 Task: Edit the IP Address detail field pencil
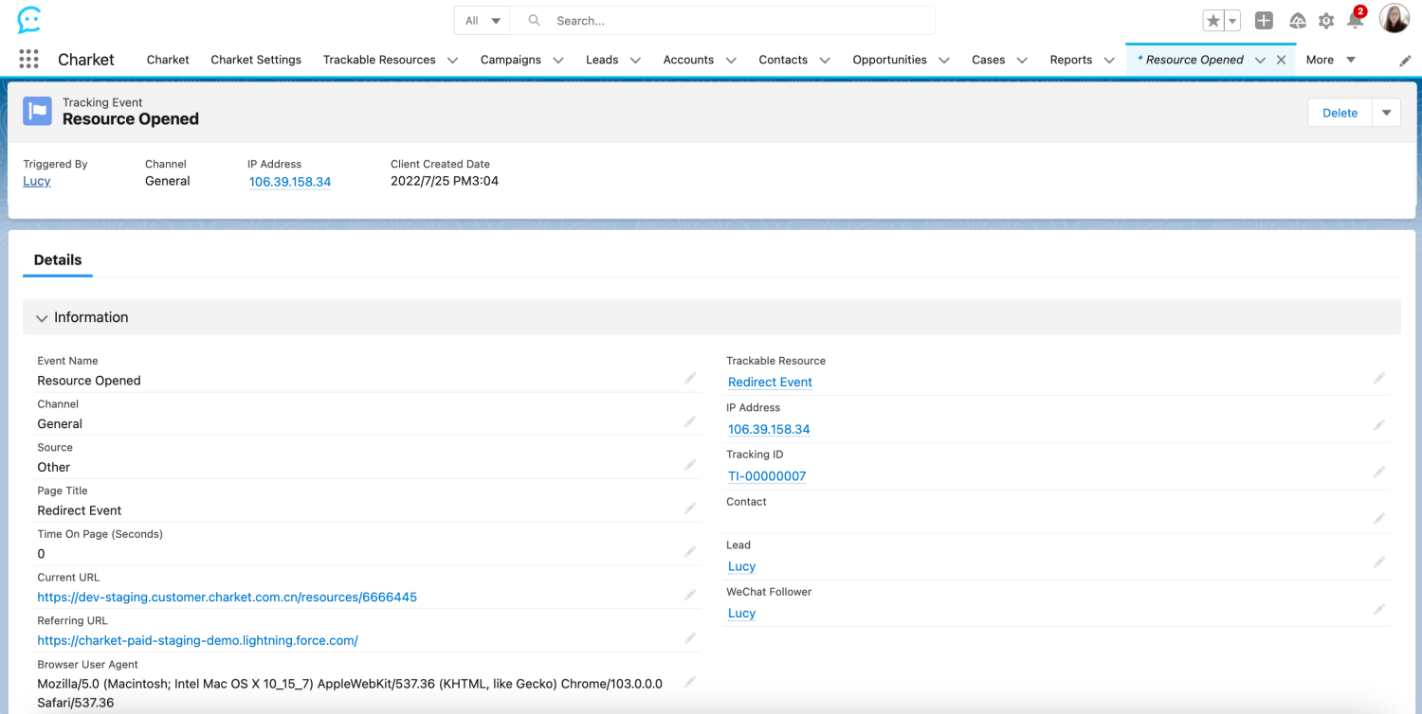click(1379, 425)
